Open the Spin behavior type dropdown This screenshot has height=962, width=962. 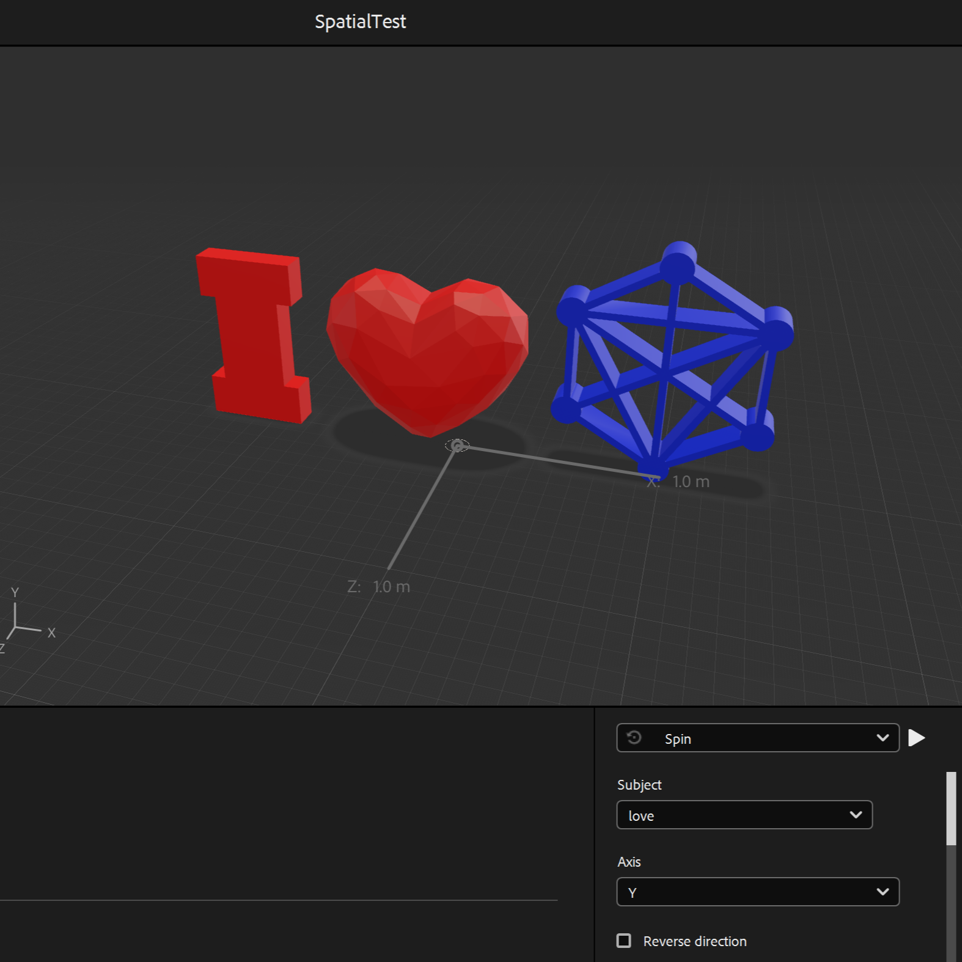(x=758, y=738)
